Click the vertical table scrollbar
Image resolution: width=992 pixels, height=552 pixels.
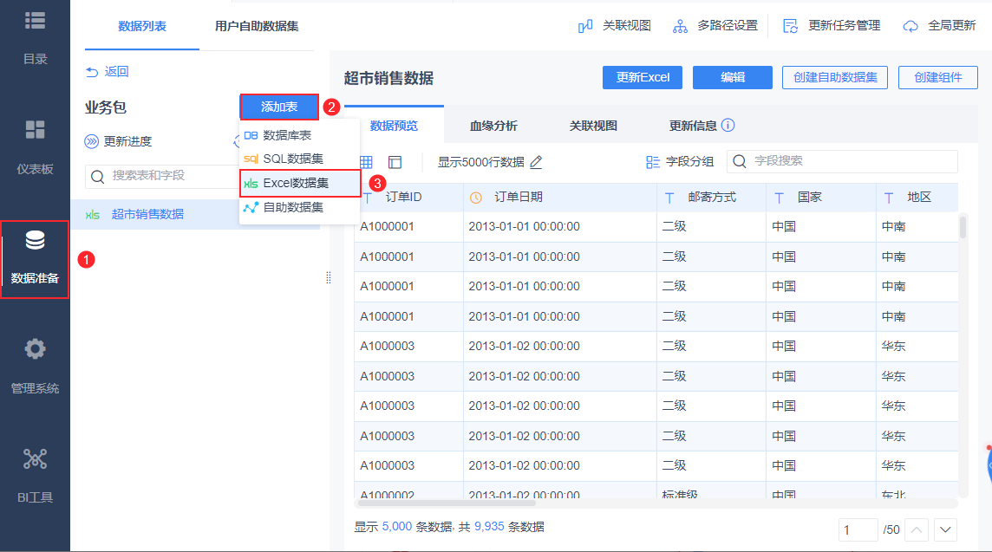tap(963, 227)
